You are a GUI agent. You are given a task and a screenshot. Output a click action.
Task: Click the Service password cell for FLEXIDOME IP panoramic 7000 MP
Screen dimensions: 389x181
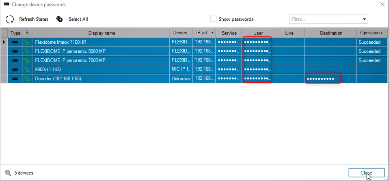coord(229,60)
